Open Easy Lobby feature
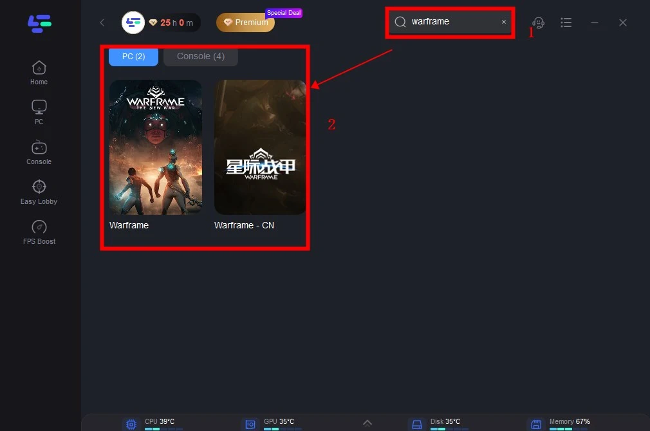Image resolution: width=650 pixels, height=431 pixels. pos(39,192)
